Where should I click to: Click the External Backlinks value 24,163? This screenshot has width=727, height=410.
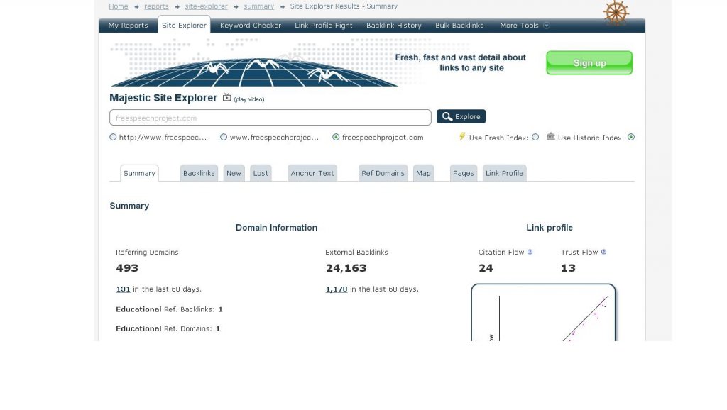(x=346, y=268)
